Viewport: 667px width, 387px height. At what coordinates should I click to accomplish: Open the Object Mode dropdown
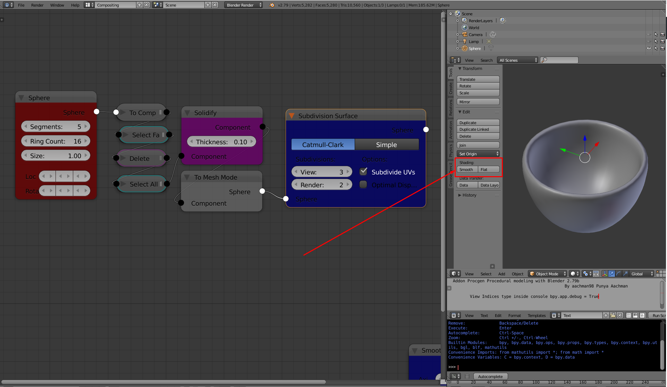pyautogui.click(x=548, y=274)
